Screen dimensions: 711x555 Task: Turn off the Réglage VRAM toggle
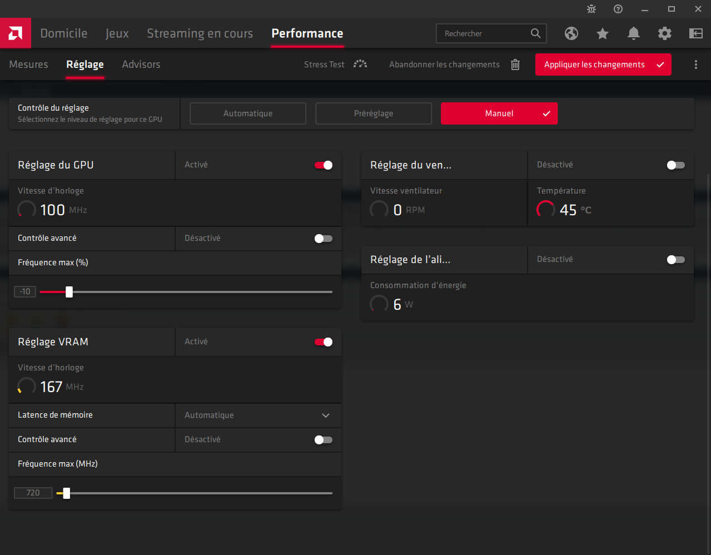[324, 342]
